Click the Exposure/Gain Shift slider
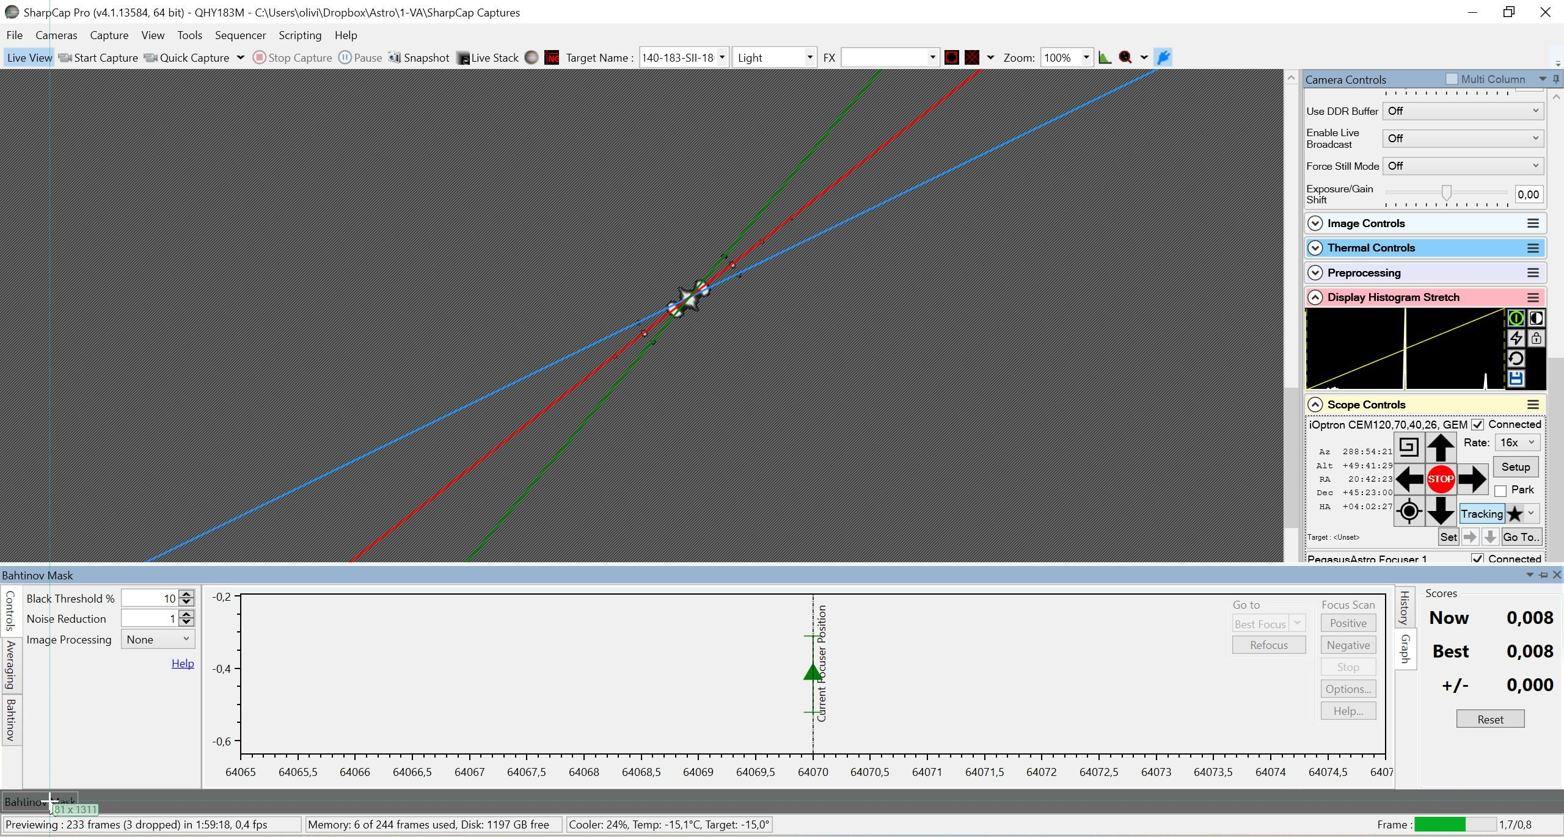Viewport: 1564px width, 837px height. point(1446,193)
